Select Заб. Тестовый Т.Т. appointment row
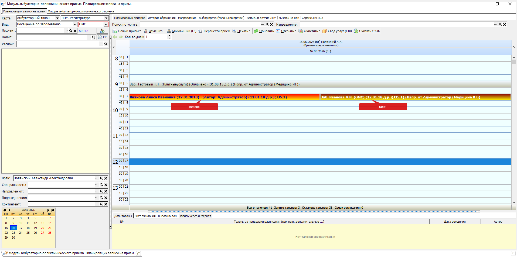517x258 pixels. click(x=320, y=84)
